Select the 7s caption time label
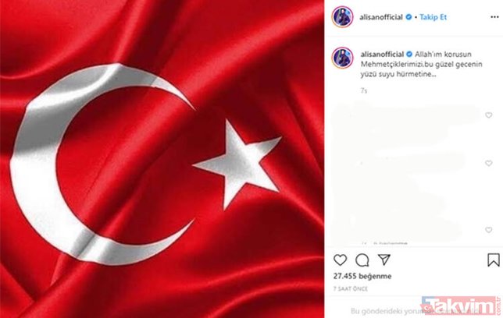Viewport: 503px width, 318px height. (364, 91)
